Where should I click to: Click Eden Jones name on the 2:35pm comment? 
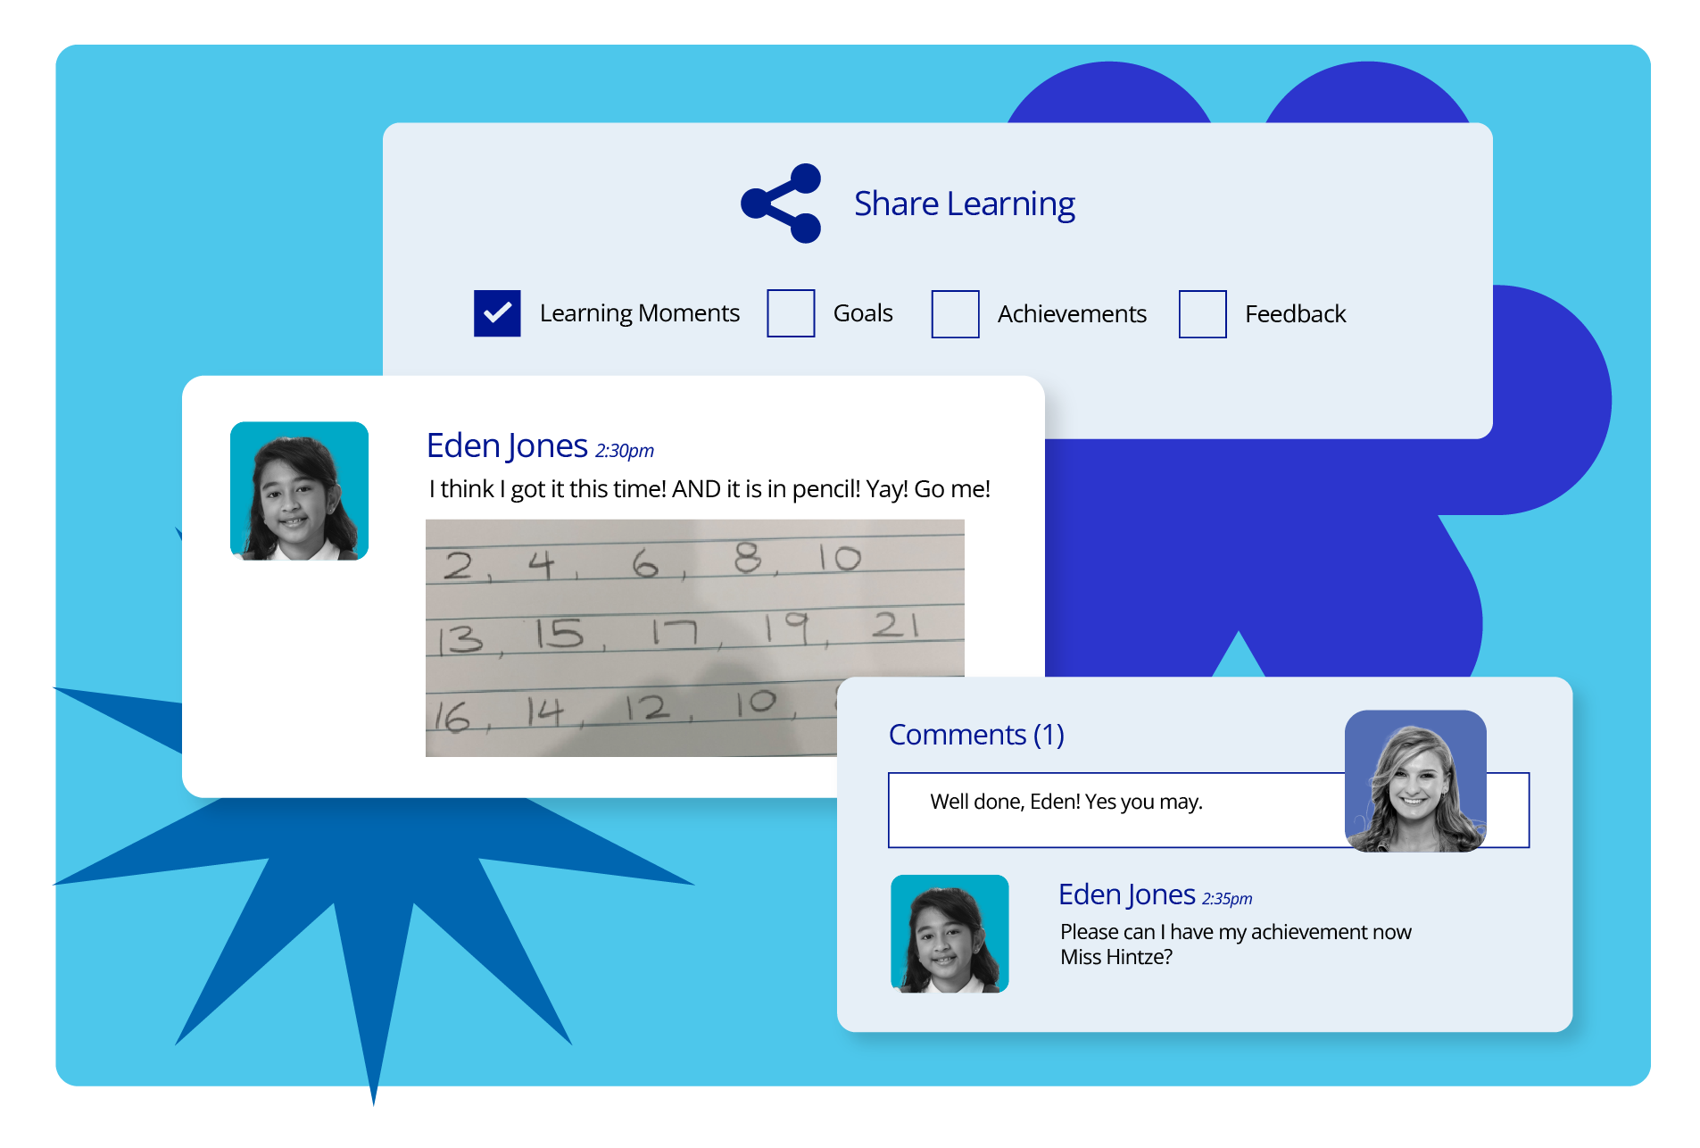(1126, 894)
